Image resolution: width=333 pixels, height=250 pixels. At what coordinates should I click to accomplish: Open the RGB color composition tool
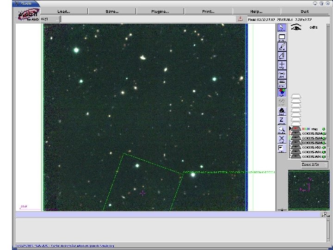(x=282, y=93)
